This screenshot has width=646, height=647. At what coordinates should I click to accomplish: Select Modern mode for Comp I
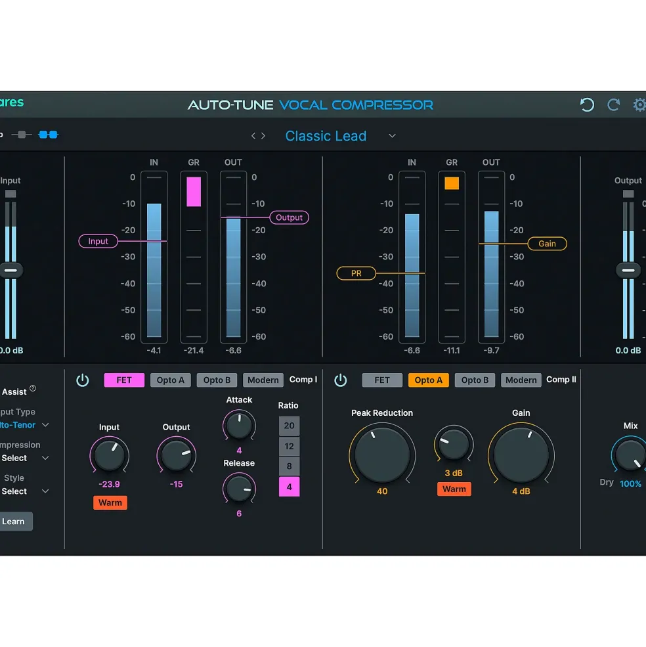[x=263, y=380]
